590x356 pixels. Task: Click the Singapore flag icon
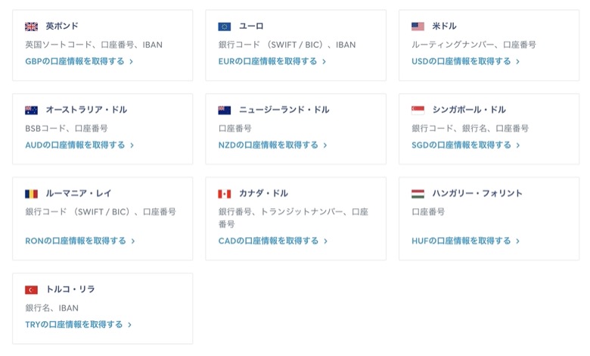[418, 110]
